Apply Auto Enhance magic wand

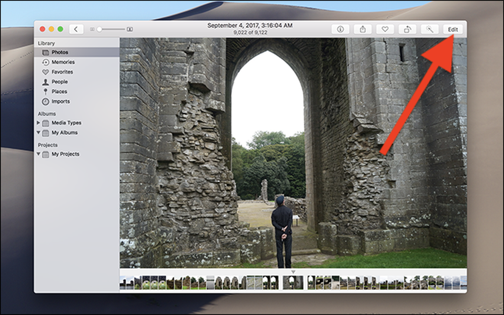pos(430,29)
